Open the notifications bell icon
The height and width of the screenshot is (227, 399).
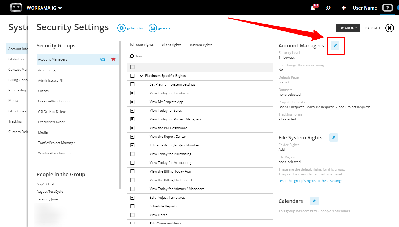[x=313, y=8]
